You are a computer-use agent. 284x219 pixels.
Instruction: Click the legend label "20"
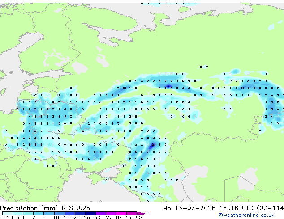coord(77,217)
